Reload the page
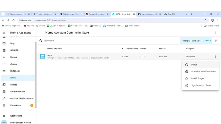221x124 pixels. tap(13, 20)
